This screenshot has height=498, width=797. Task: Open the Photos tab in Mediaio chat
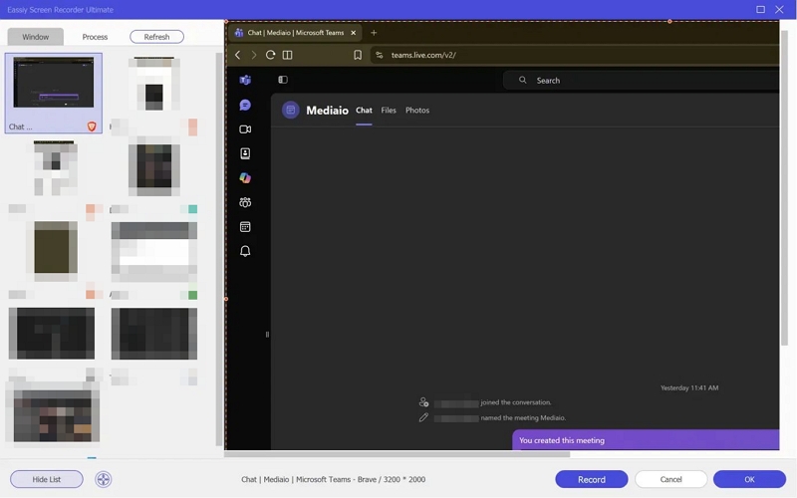pyautogui.click(x=417, y=111)
